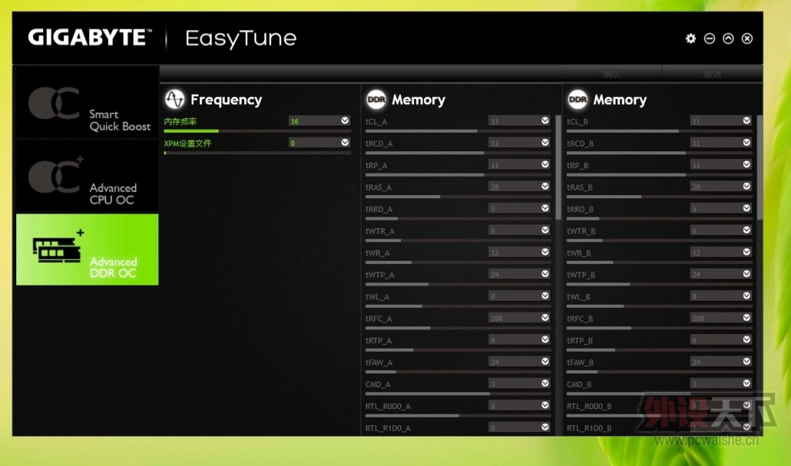Click the DDR icon above tCL_A
Viewport: 791px width, 466px height.
point(376,100)
